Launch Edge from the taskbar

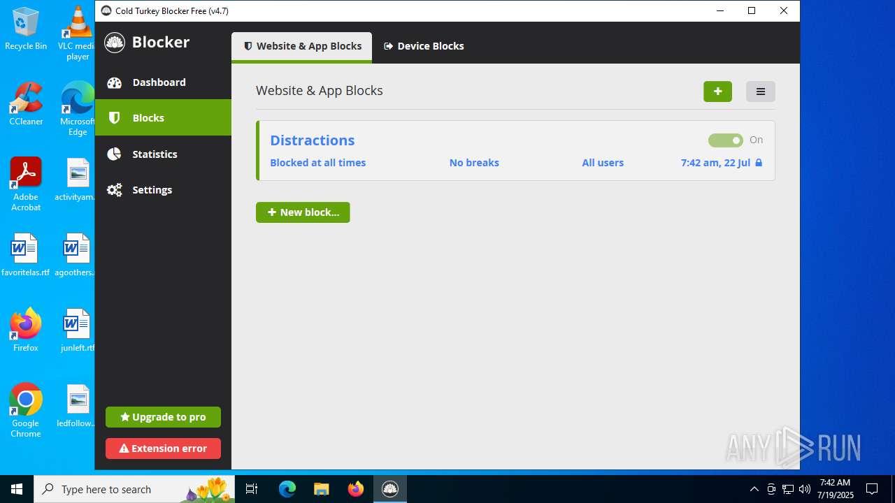(x=287, y=489)
